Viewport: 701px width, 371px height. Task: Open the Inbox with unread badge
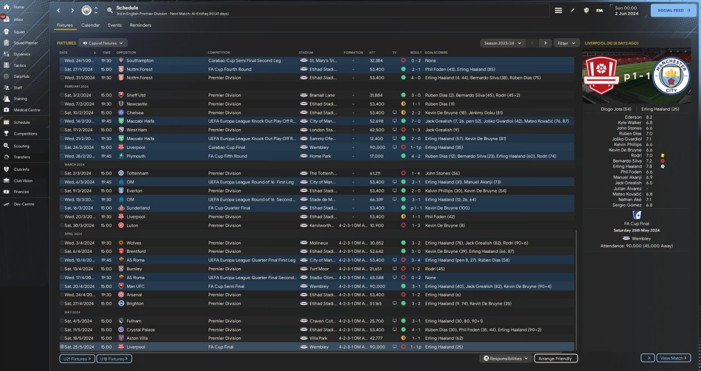tap(19, 20)
